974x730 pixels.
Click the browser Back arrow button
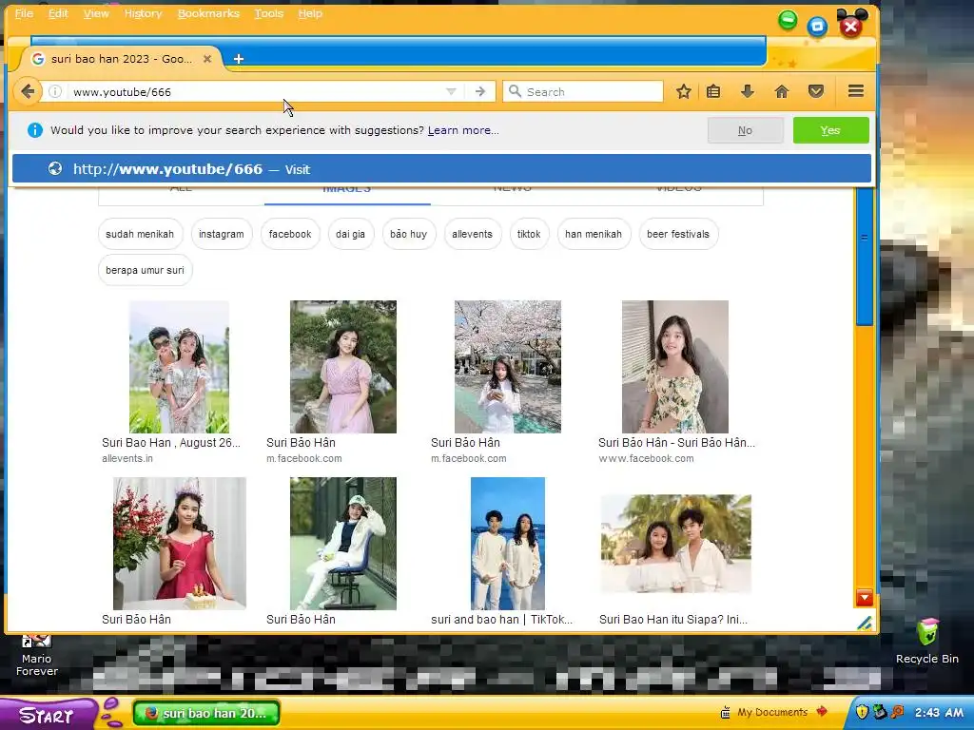(x=28, y=92)
